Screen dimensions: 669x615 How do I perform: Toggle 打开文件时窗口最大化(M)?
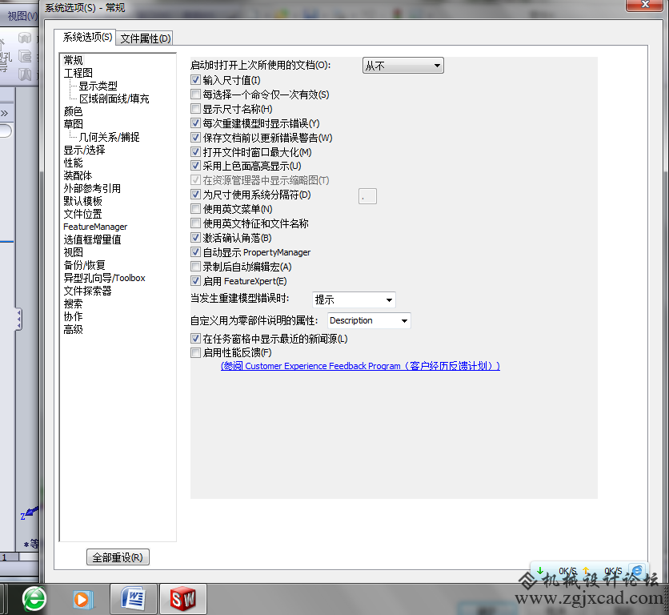[x=195, y=152]
